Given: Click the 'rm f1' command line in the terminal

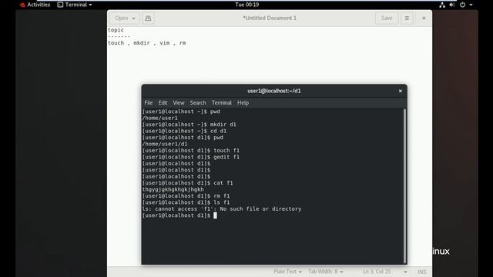Looking at the screenshot, I should coord(186,196).
